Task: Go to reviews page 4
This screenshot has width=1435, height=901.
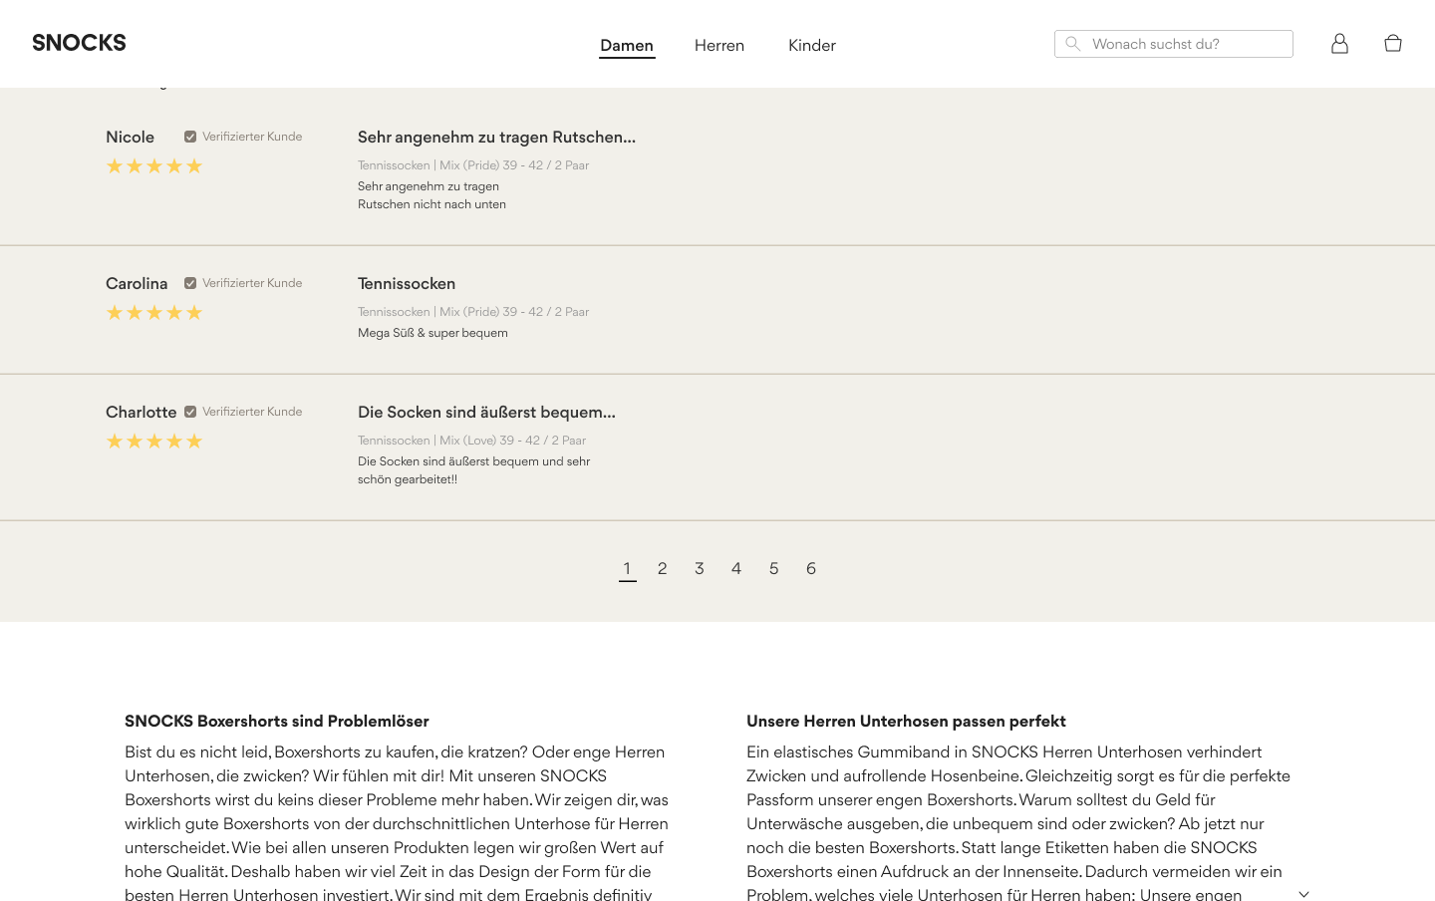Action: 736,568
